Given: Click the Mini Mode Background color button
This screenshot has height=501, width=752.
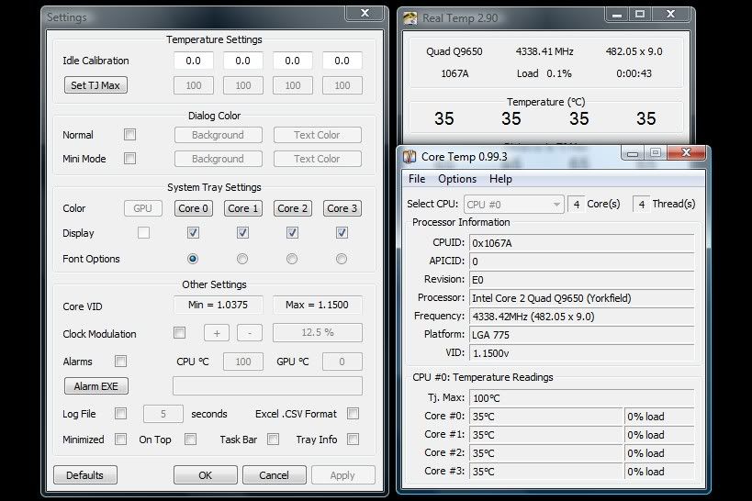Looking at the screenshot, I should pyautogui.click(x=219, y=159).
